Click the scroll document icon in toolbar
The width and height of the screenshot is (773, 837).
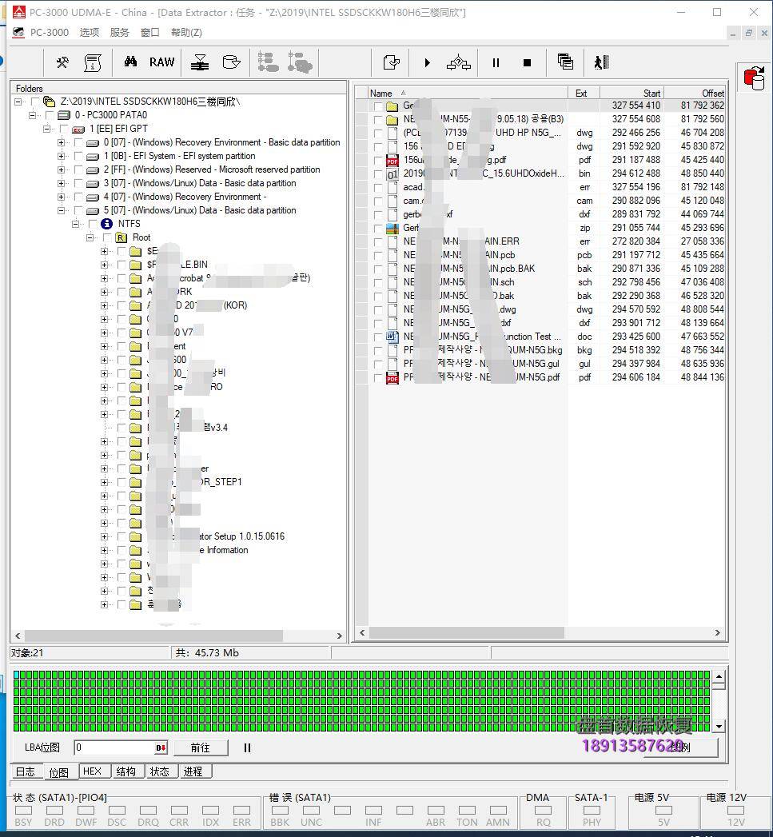[93, 62]
